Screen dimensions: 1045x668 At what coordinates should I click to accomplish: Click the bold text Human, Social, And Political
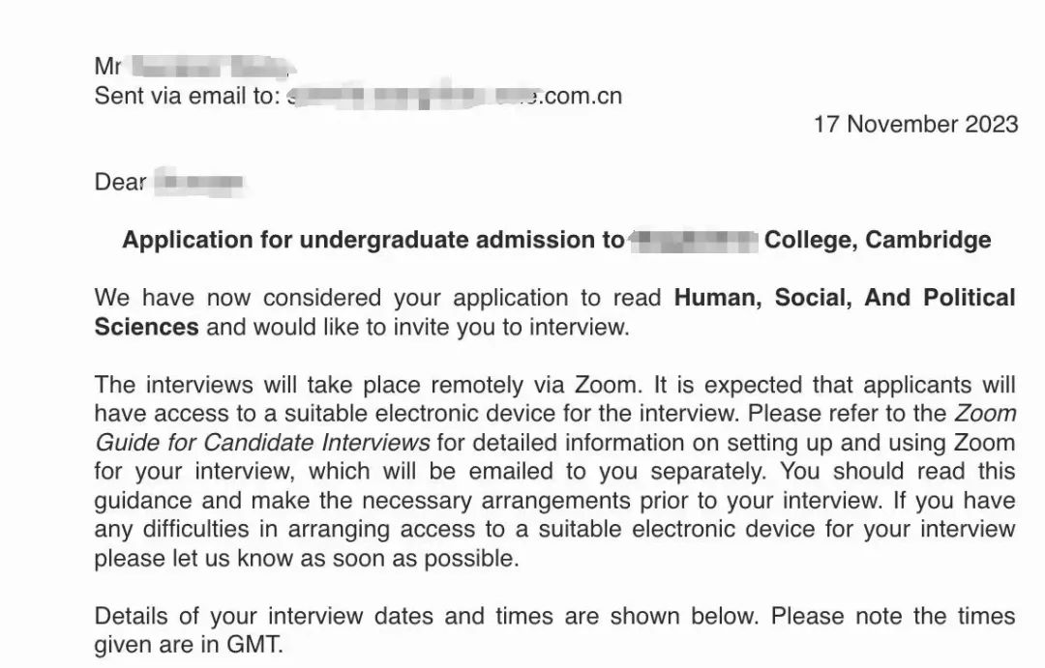tap(845, 298)
